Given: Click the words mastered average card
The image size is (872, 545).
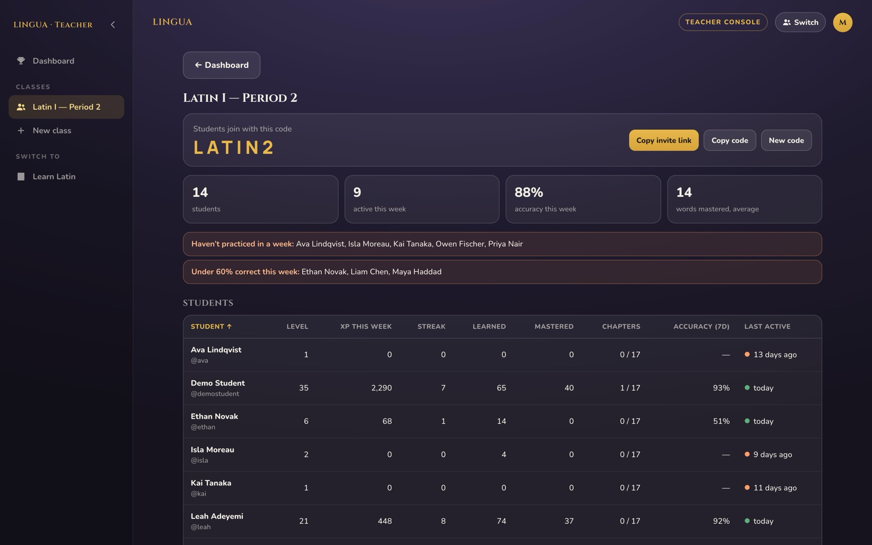Looking at the screenshot, I should click(x=745, y=199).
